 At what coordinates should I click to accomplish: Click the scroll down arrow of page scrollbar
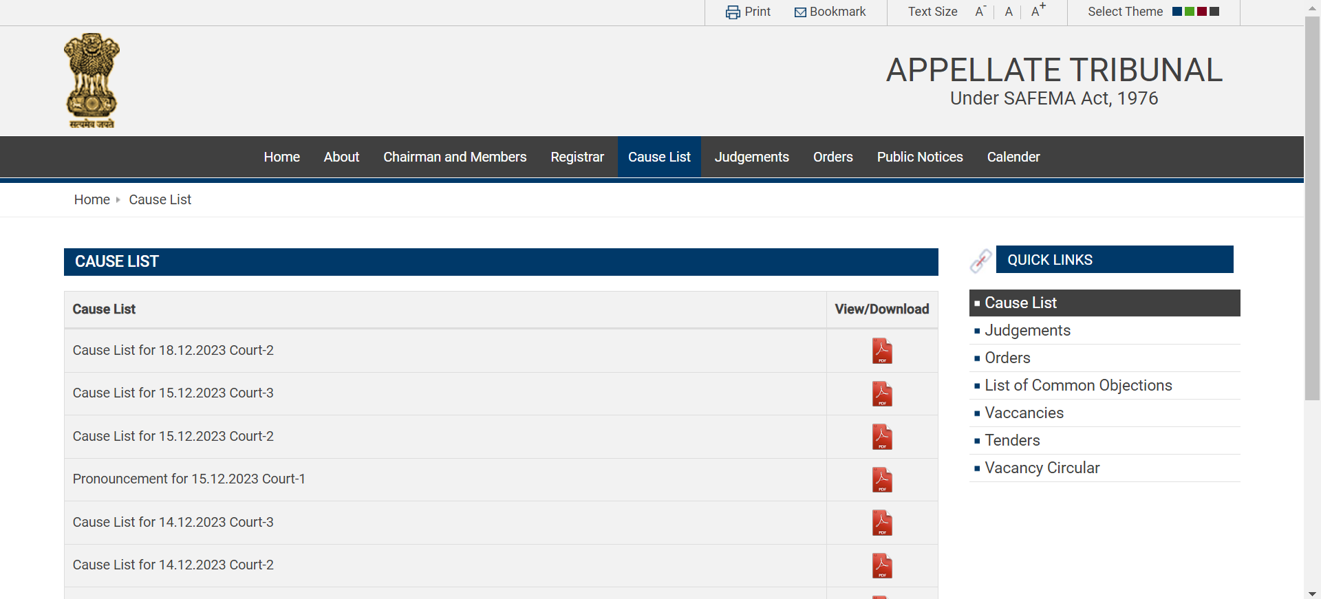[x=1312, y=593]
